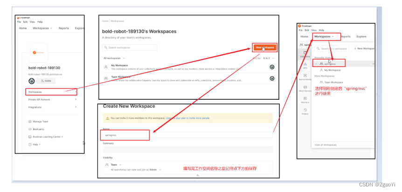This screenshot has height=192, width=402.
Task: Open Mock Servers in right window sidebar
Action: point(305,89)
